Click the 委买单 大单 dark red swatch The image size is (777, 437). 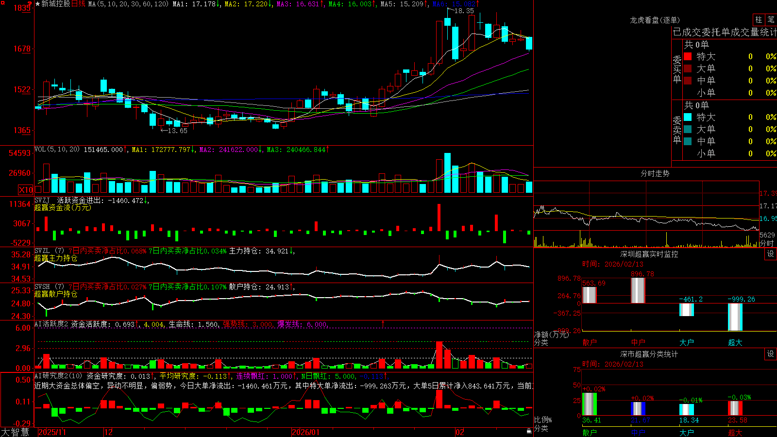point(688,68)
